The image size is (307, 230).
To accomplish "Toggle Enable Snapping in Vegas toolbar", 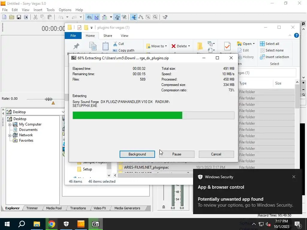I will tap(89, 17).
